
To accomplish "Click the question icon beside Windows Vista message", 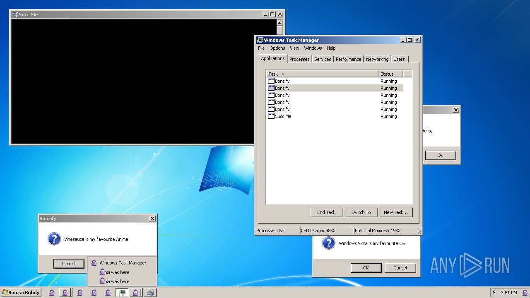I will point(328,243).
